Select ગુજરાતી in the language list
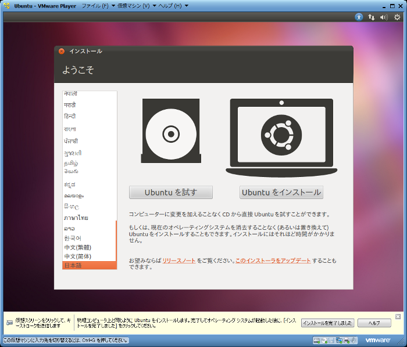The width and height of the screenshot is (407, 347). tap(90, 153)
